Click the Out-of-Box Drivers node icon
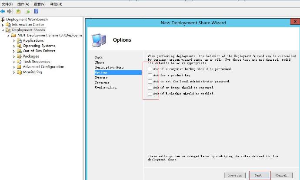 click(x=19, y=51)
